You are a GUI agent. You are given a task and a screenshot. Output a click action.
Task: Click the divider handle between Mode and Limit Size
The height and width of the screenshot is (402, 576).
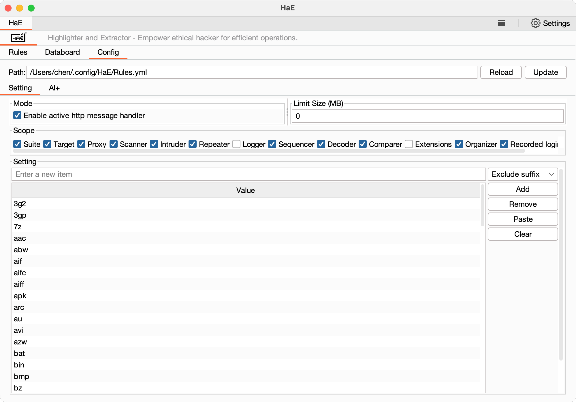287,112
